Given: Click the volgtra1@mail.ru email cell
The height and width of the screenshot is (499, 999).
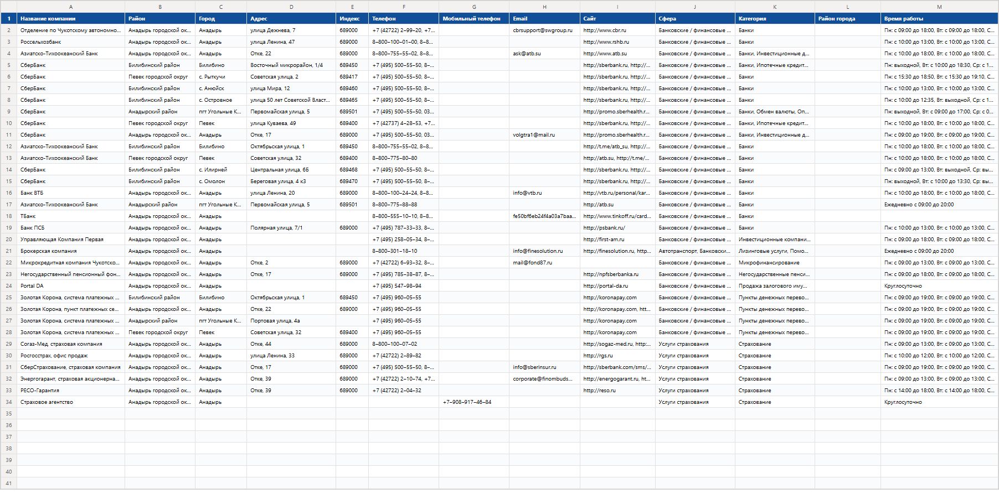Looking at the screenshot, I should pos(544,135).
